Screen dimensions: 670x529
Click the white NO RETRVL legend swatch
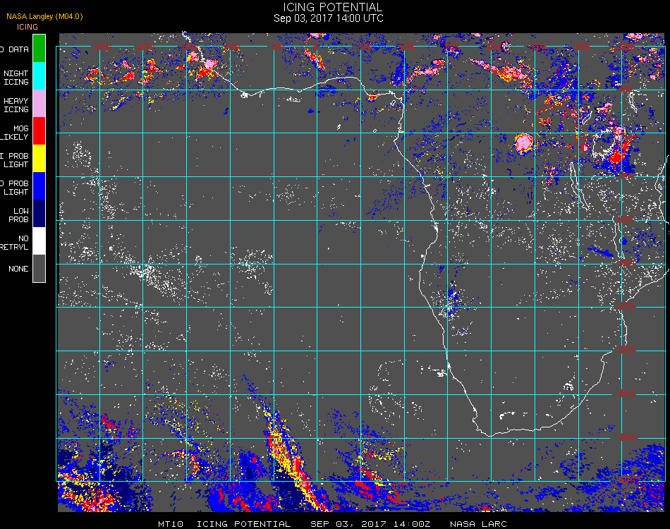pyautogui.click(x=39, y=241)
